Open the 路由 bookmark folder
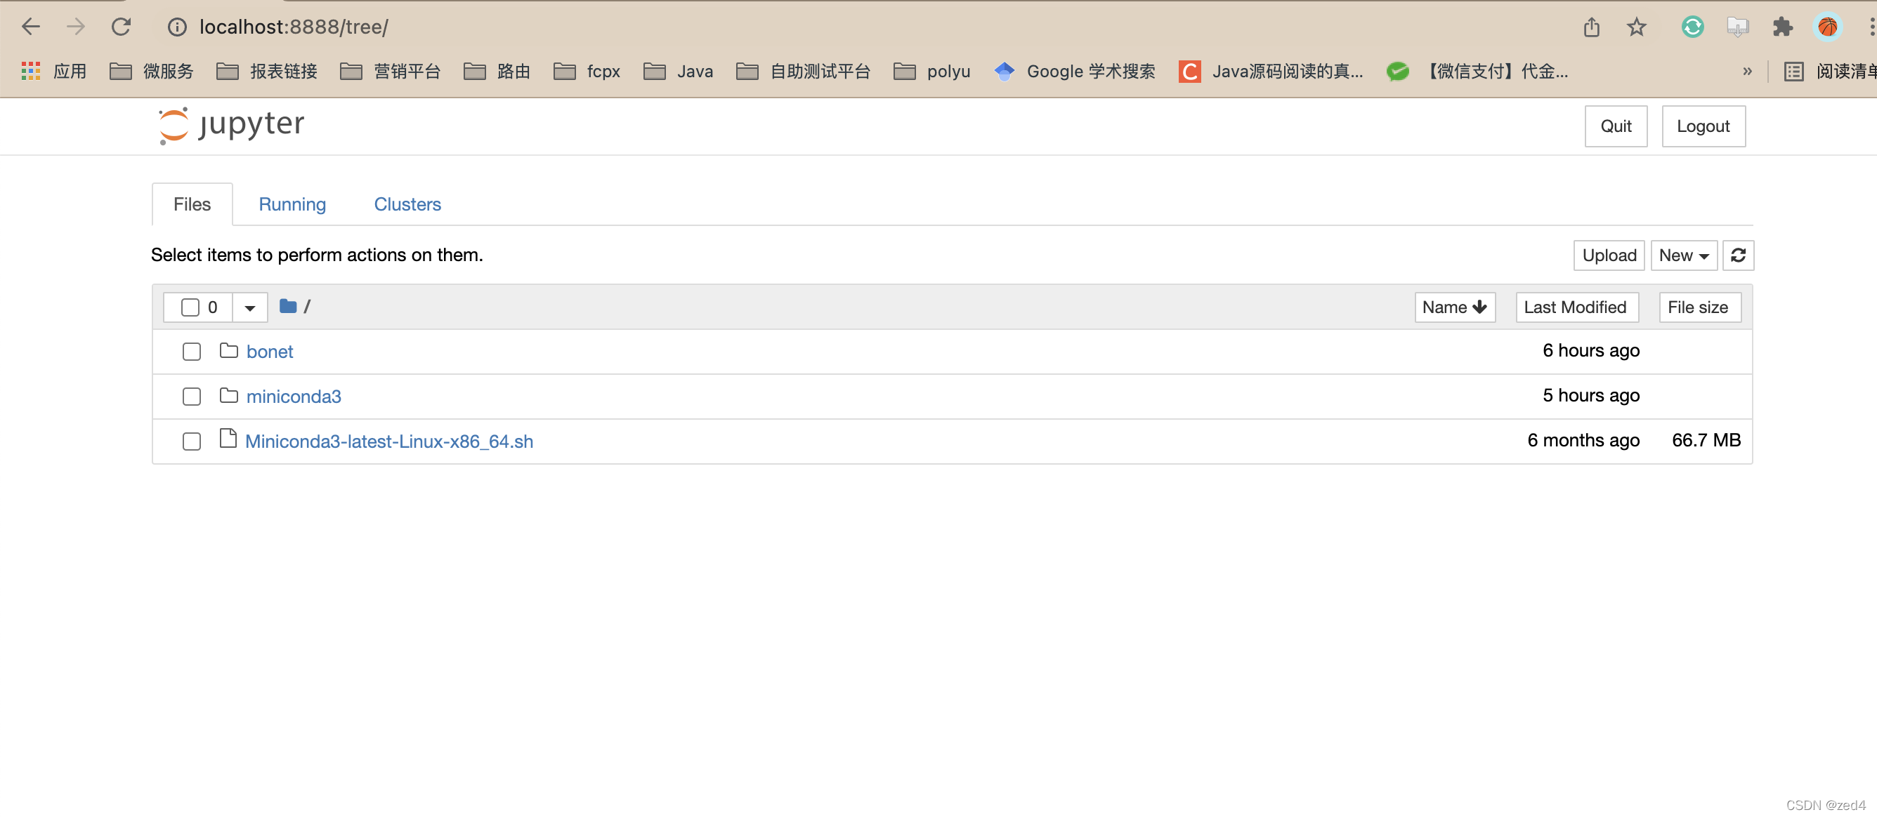Screen dimensions: 1877x817 click(497, 72)
